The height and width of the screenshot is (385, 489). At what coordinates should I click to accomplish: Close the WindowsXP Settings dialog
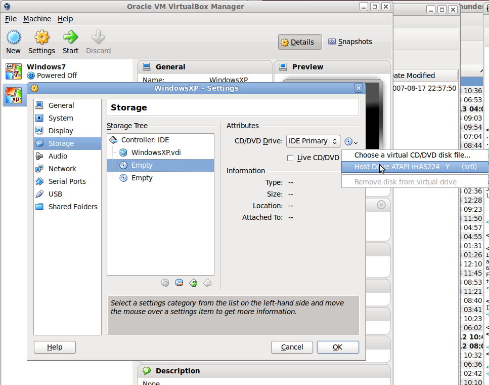[359, 89]
